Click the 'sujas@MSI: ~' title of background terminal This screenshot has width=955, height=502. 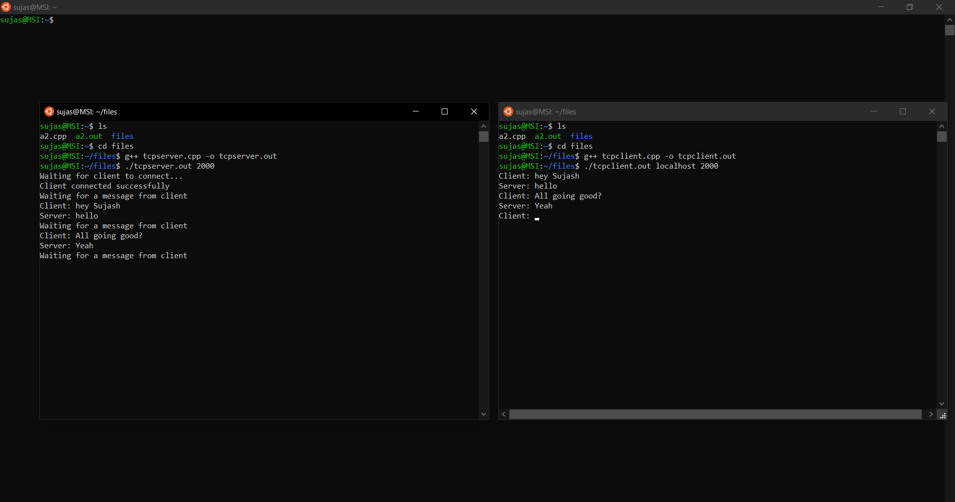pos(35,7)
